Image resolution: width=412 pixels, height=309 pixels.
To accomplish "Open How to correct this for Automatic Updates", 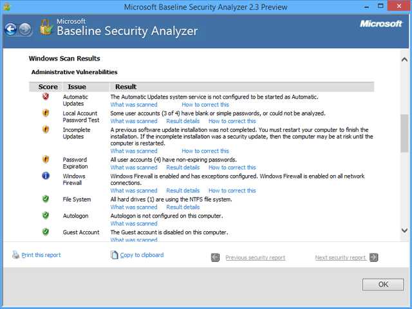I will click(205, 104).
